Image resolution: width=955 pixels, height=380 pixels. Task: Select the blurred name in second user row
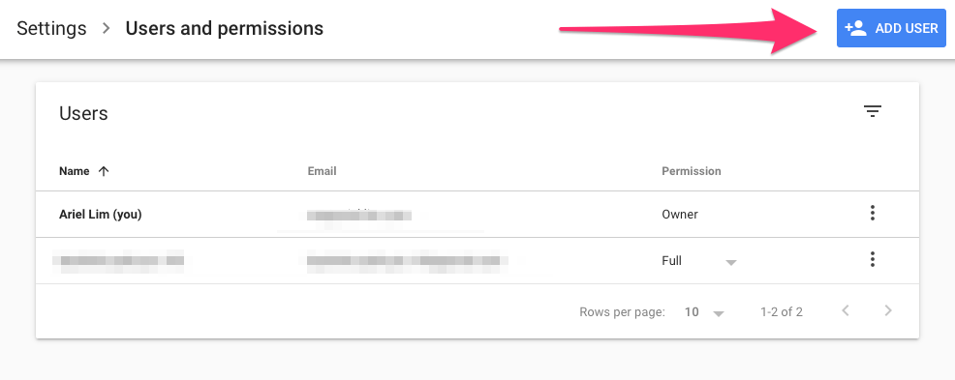(x=117, y=260)
